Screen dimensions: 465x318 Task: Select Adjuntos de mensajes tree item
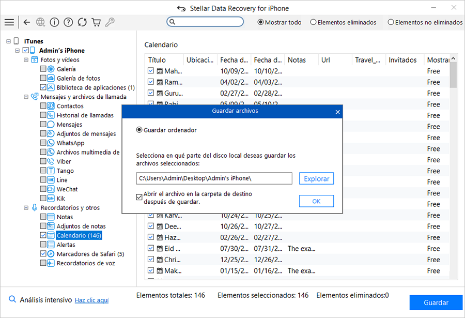pos(86,133)
